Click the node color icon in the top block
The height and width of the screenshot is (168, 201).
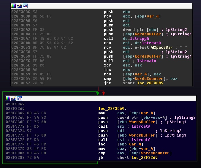13,6
